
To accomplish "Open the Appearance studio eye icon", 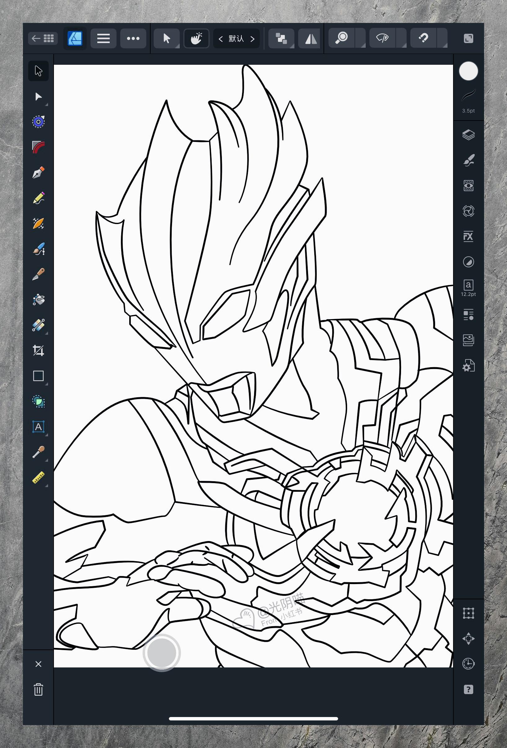I will 468,186.
